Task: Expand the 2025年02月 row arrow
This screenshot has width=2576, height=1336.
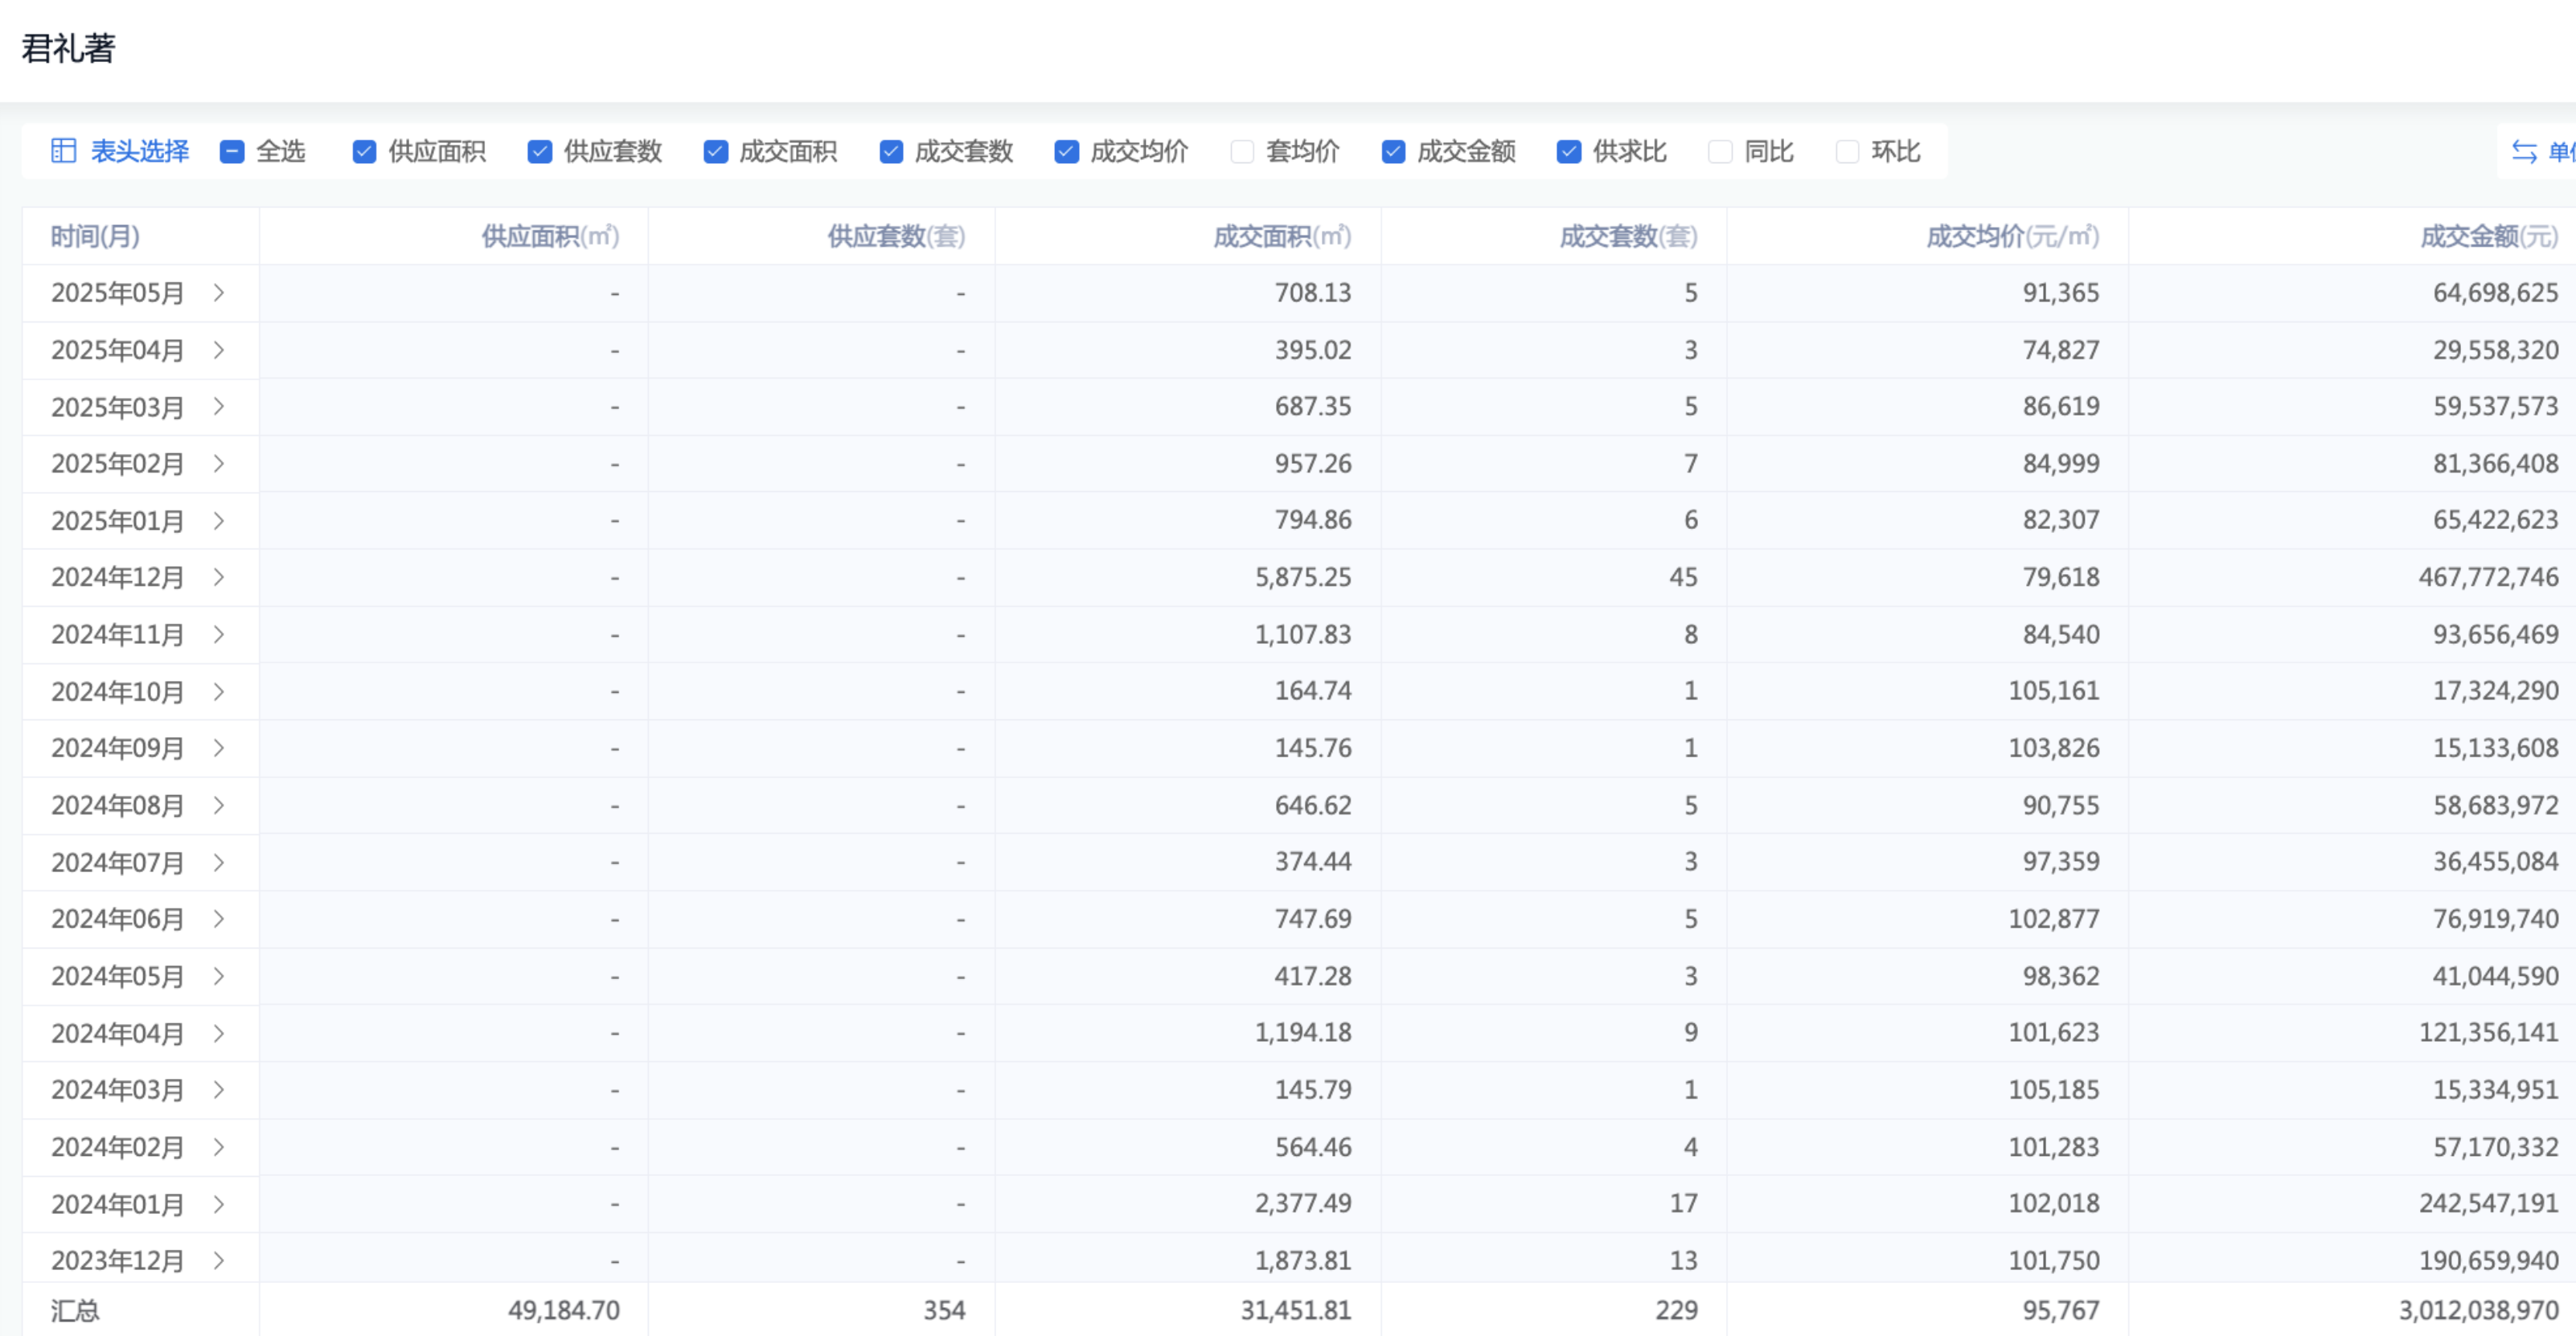Action: [219, 464]
